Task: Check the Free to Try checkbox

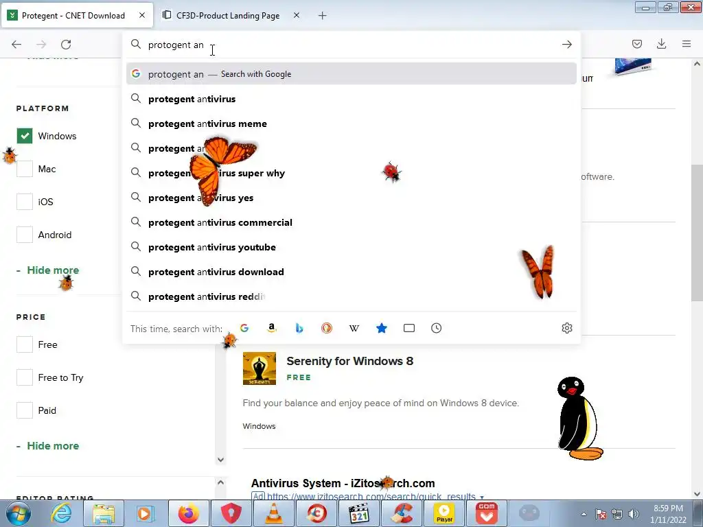Action: click(x=25, y=377)
